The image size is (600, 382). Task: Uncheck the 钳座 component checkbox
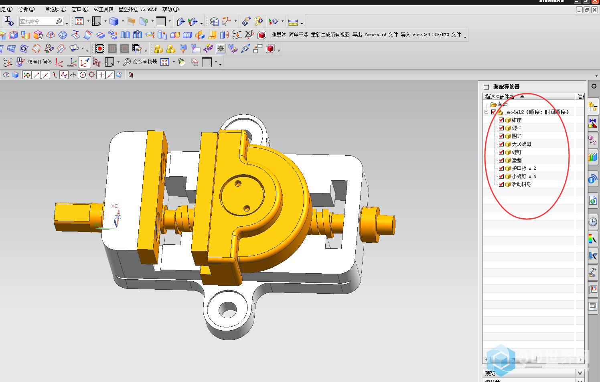pos(501,120)
